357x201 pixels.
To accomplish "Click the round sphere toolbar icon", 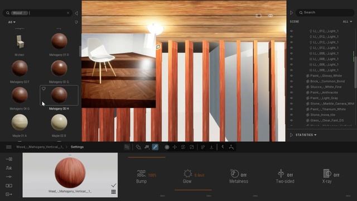I will [167, 147].
